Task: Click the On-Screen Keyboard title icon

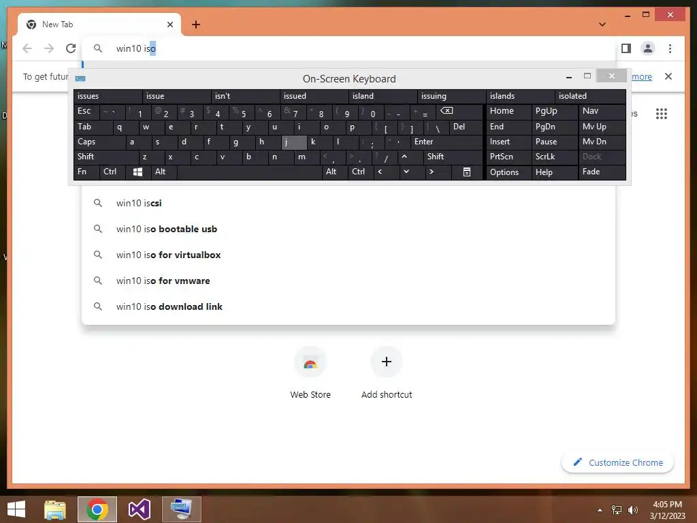Action: tap(80, 79)
